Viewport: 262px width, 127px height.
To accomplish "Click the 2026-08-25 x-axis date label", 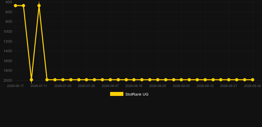I will pos(158,86).
